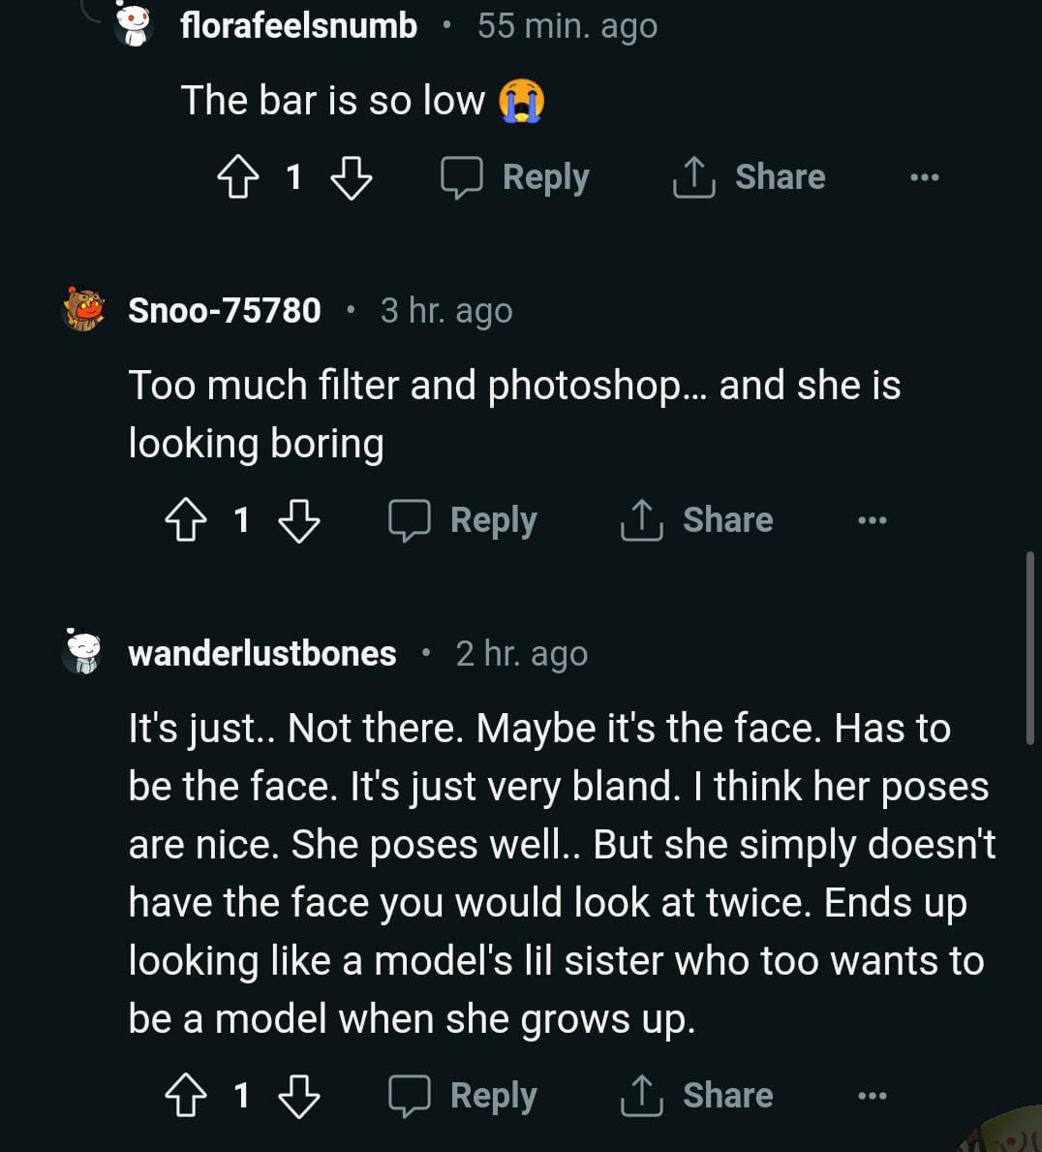Downvote wanderlustbones' comment
The width and height of the screenshot is (1042, 1152).
point(298,1097)
